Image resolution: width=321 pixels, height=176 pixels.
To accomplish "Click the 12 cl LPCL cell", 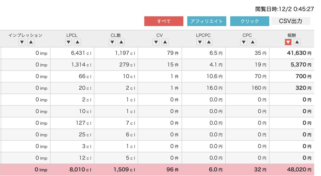I will (72, 158).
